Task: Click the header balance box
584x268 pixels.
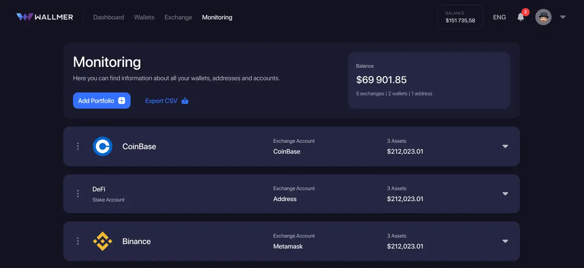Action: 460,17
